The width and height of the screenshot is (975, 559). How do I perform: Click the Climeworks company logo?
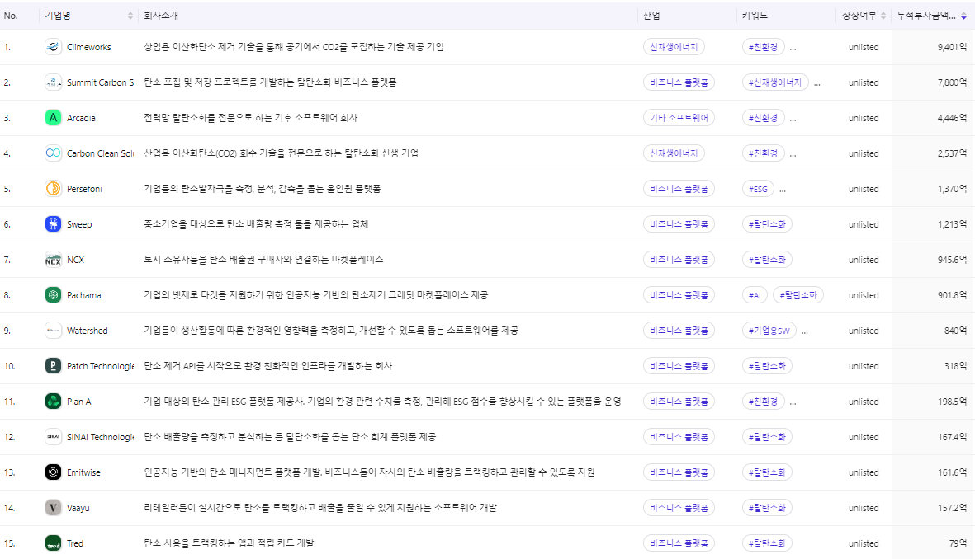(x=54, y=46)
